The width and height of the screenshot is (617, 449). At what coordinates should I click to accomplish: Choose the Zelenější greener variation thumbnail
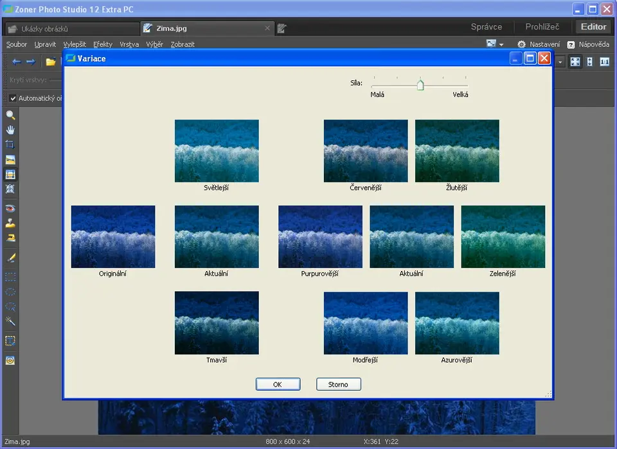coord(503,236)
